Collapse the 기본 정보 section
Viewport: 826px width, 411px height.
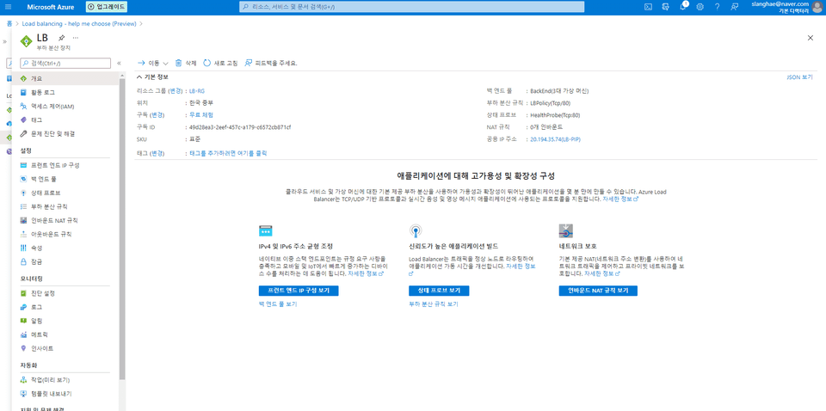(153, 77)
